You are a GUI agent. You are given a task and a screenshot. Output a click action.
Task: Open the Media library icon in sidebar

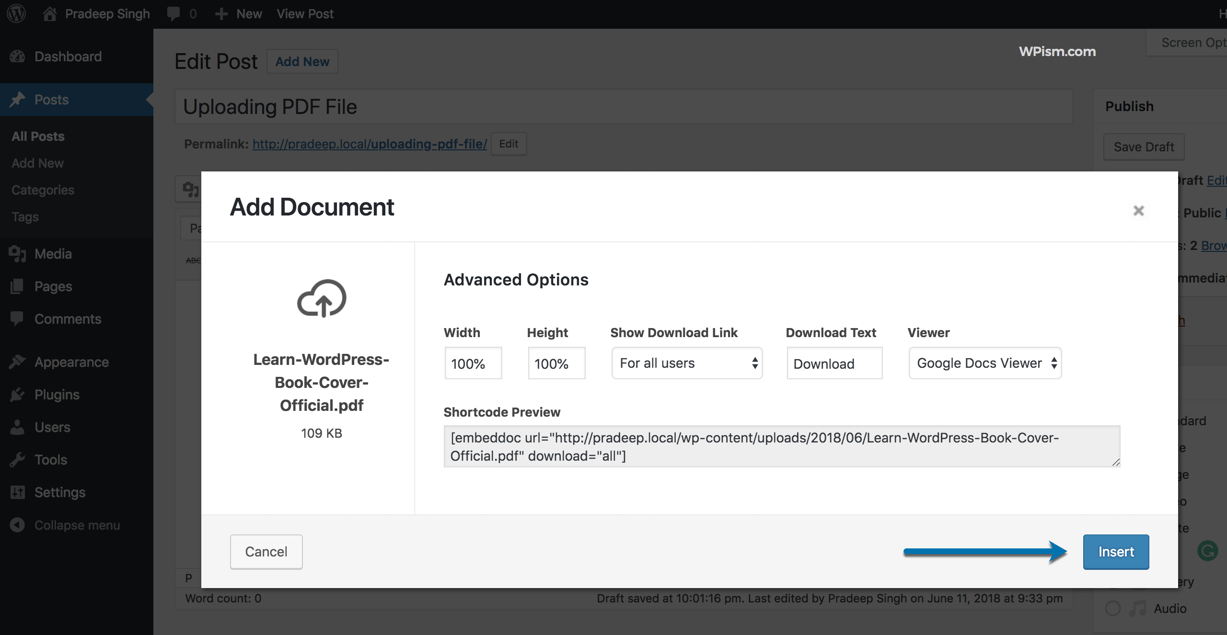(x=18, y=254)
